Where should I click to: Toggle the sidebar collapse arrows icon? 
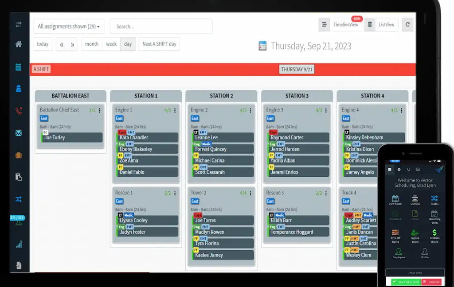[x=19, y=25]
